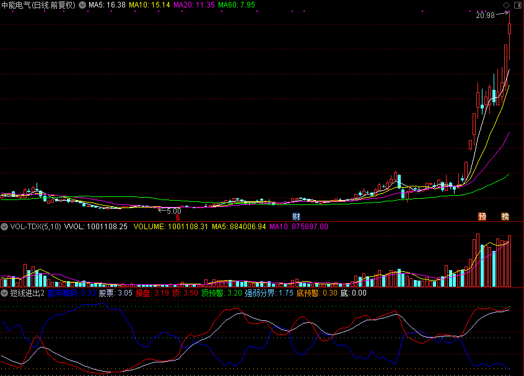Click the 强弱分界: 1.75 value
Viewport: 524px width, 376px height.
coord(269,293)
